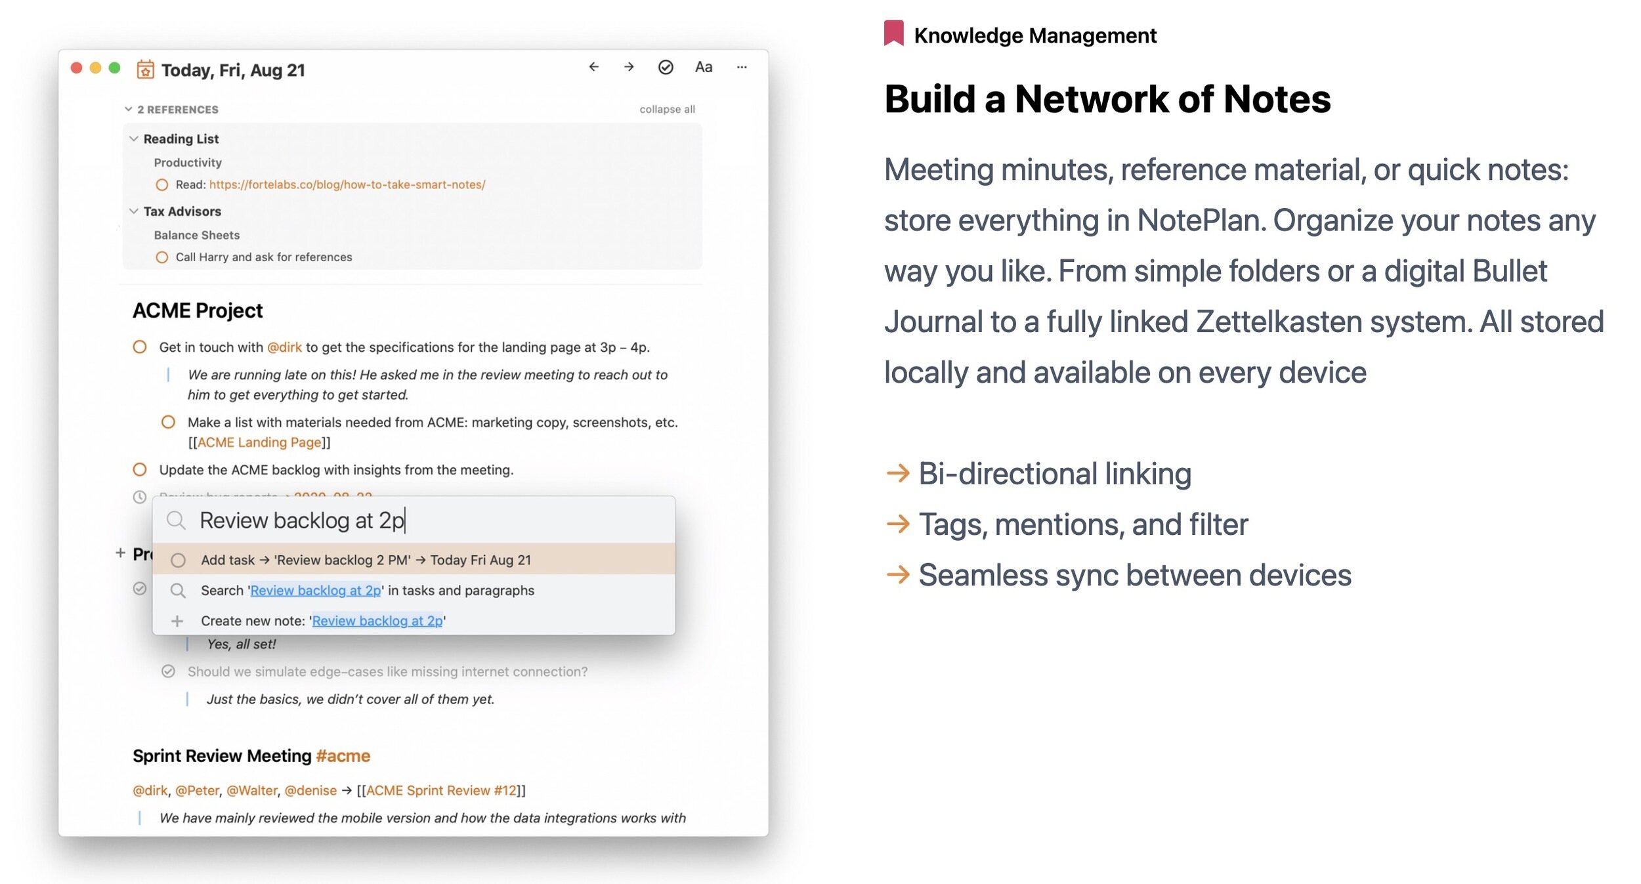
Task: Click the plus icon left of heading
Action: point(120,553)
